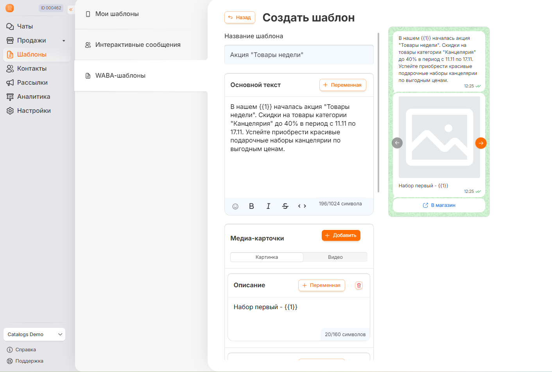Apply italic formatting to main text

pos(268,206)
